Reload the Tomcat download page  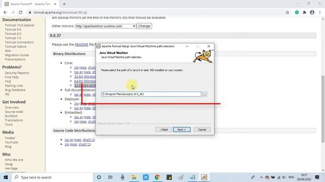coord(20,12)
